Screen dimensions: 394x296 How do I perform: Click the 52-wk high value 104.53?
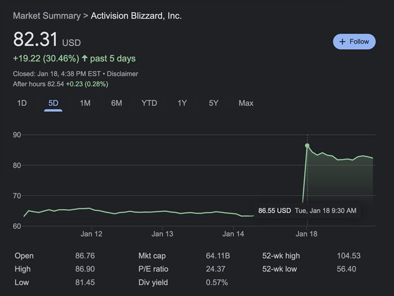tap(348, 256)
